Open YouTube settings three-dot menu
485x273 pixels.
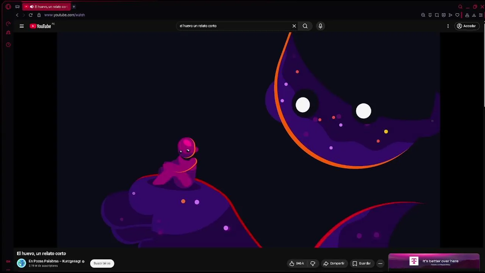(448, 26)
